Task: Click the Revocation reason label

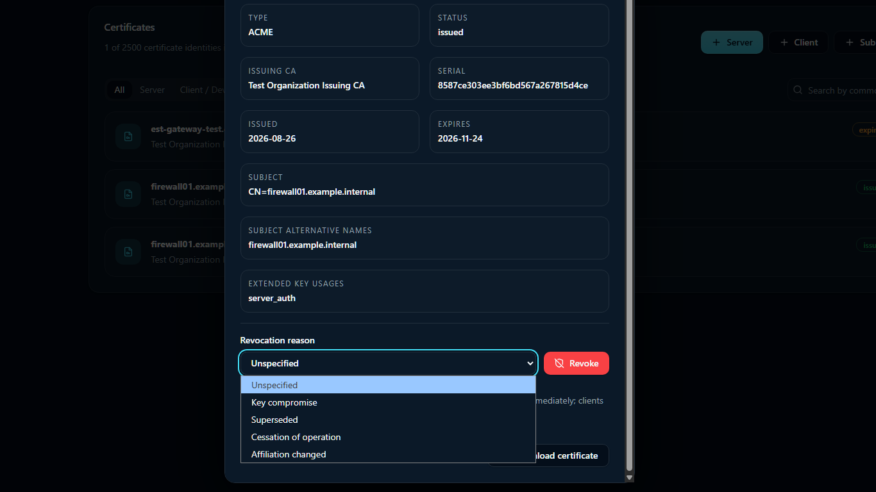Action: pyautogui.click(x=278, y=340)
